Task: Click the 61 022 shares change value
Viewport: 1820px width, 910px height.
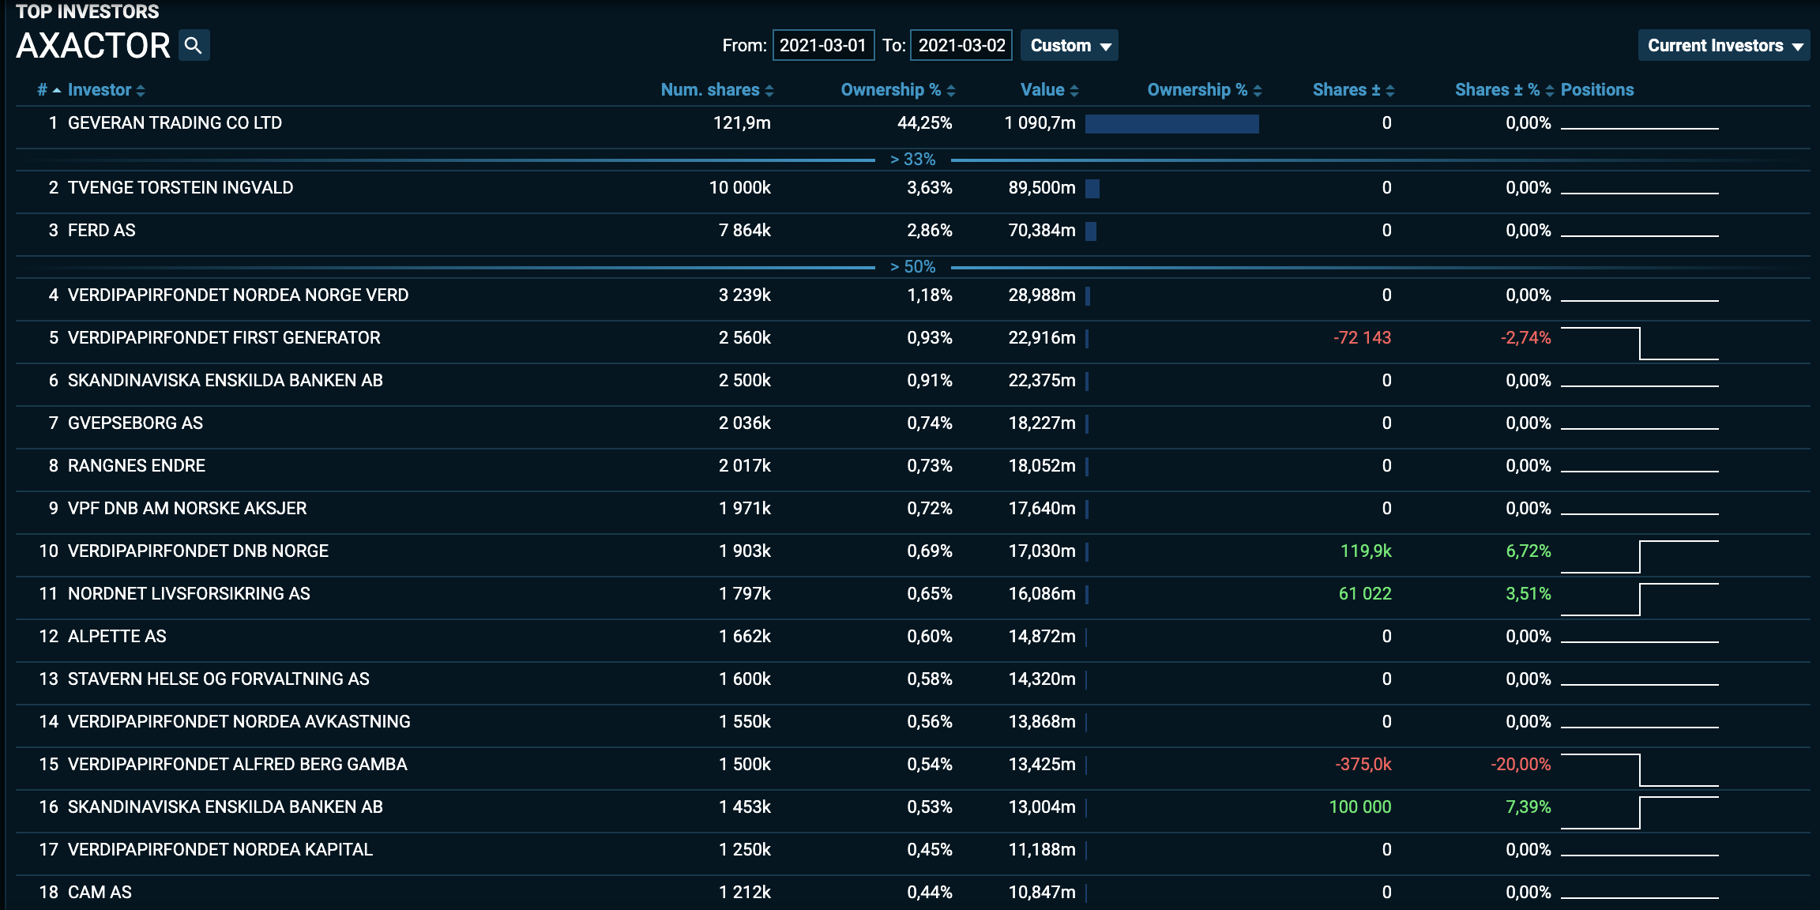Action: 1365,594
